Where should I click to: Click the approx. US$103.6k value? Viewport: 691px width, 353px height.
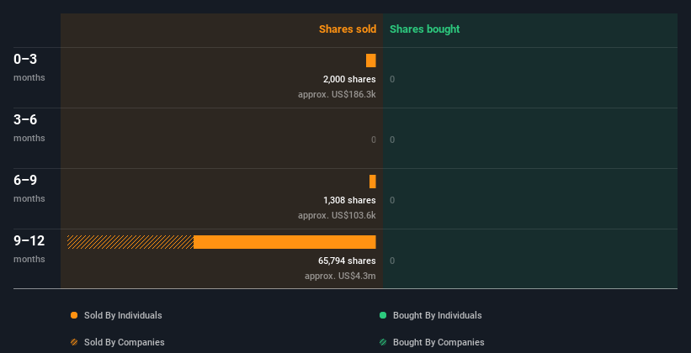[x=337, y=215]
